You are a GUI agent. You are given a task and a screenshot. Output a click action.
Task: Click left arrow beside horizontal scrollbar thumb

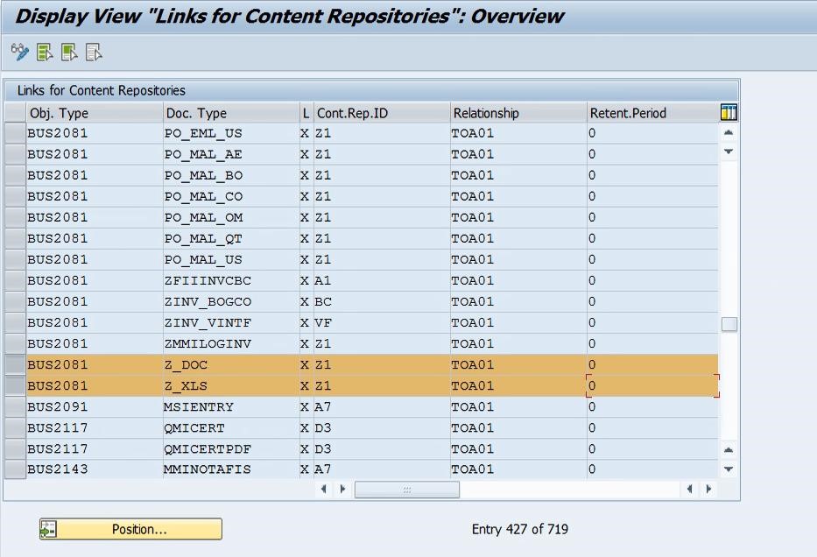point(324,489)
